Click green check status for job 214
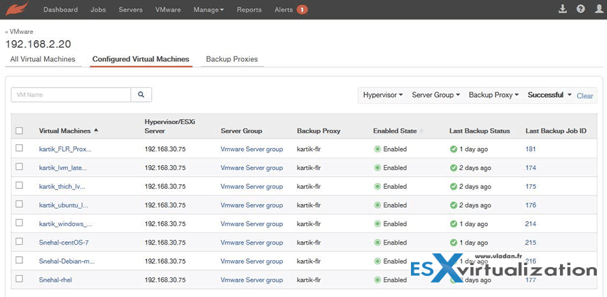Image resolution: width=607 pixels, height=297 pixels. point(453,224)
